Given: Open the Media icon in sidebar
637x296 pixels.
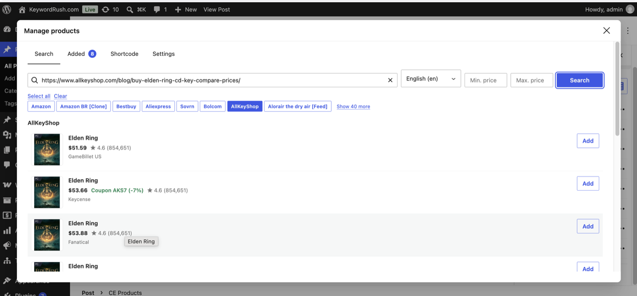Looking at the screenshot, I should pyautogui.click(x=7, y=135).
